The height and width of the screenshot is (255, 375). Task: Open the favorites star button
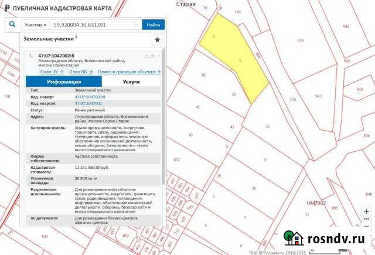click(x=156, y=39)
